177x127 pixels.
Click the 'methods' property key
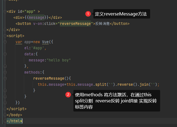click(32, 72)
